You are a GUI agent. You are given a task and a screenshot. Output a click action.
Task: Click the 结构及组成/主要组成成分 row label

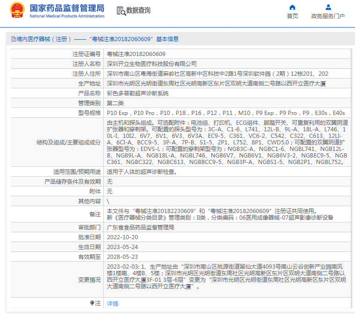(69, 143)
